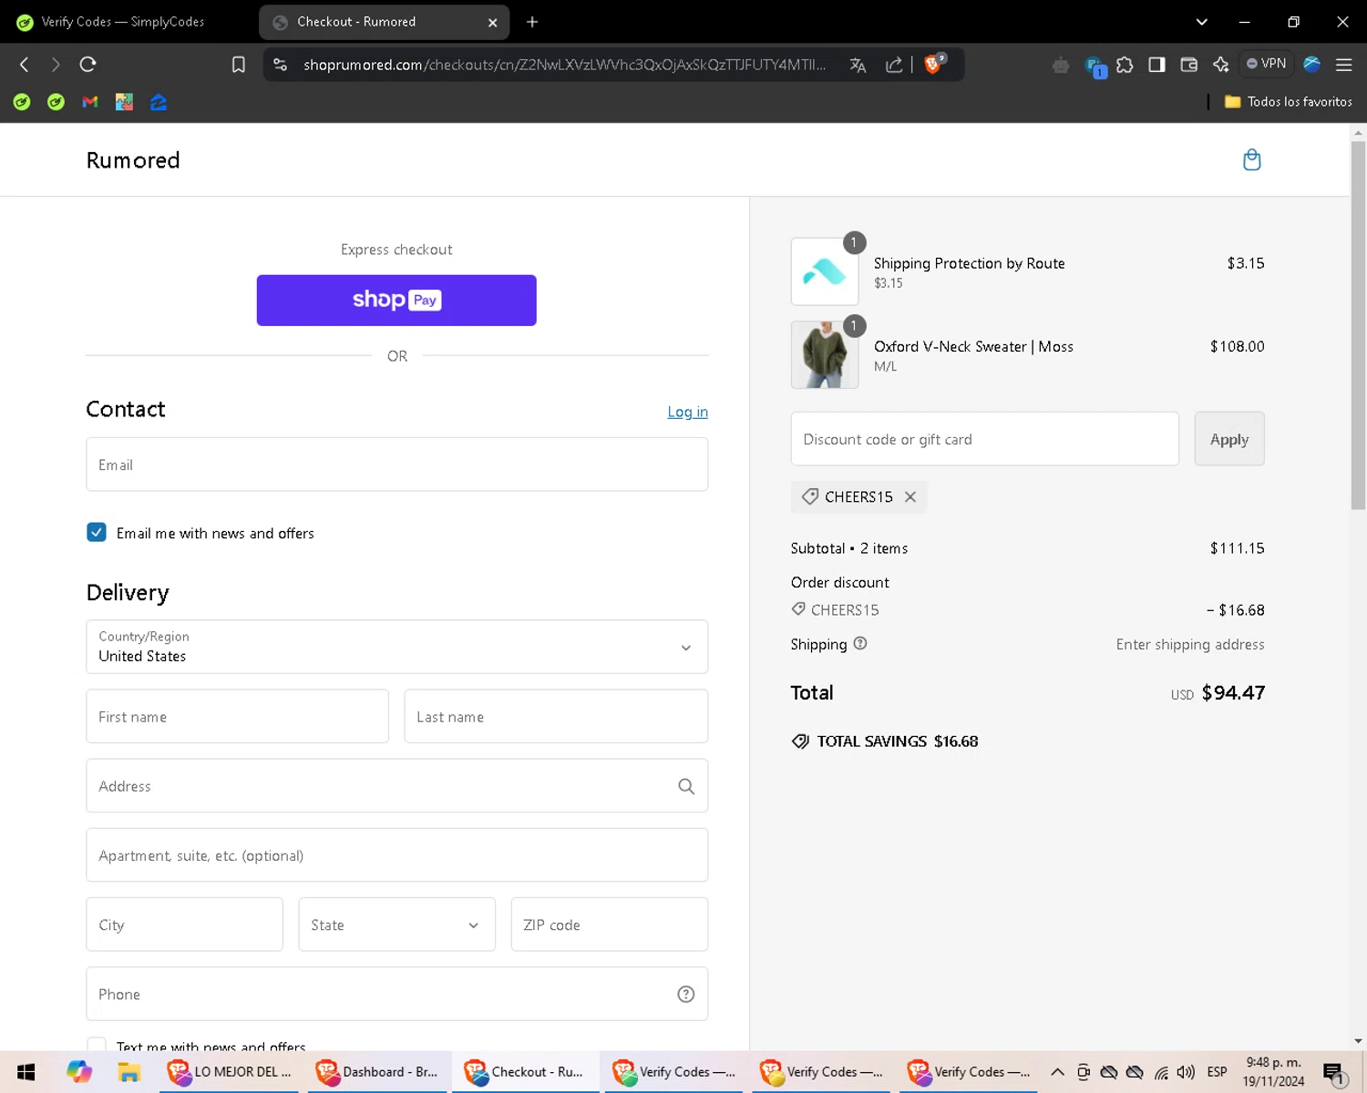Open Todos los favoritos bookmarks folder
Screen dimensions: 1367x1093
click(x=1288, y=102)
